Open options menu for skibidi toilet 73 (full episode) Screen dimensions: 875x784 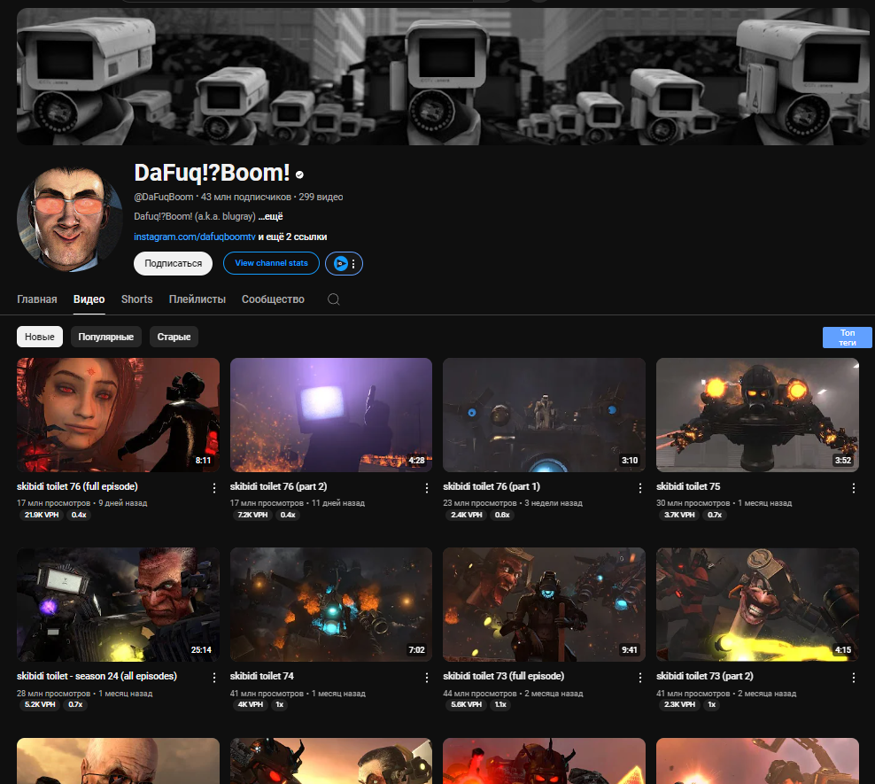tap(640, 678)
